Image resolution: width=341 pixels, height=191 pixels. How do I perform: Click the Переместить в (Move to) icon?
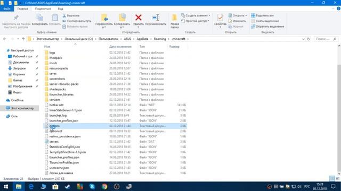click(104, 18)
